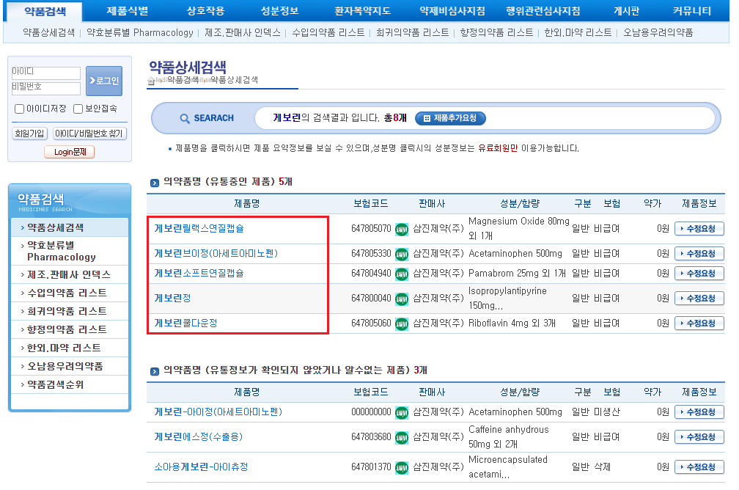This screenshot has height=490, width=739.
Task: Open the 게시판 top menu
Action: (x=626, y=11)
